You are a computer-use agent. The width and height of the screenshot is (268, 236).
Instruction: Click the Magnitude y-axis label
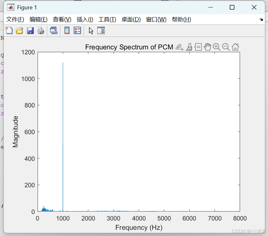(15, 132)
